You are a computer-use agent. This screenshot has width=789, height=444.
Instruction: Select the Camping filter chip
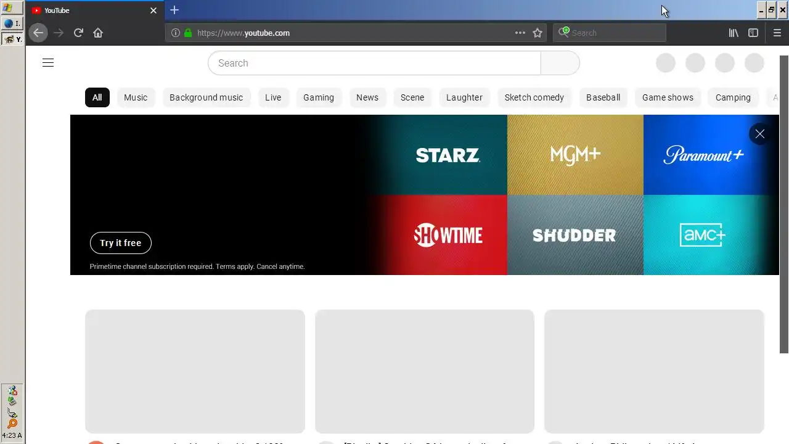point(733,97)
